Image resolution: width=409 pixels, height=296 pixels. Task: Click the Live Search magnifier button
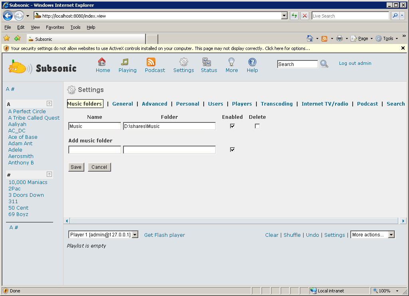[x=395, y=16]
